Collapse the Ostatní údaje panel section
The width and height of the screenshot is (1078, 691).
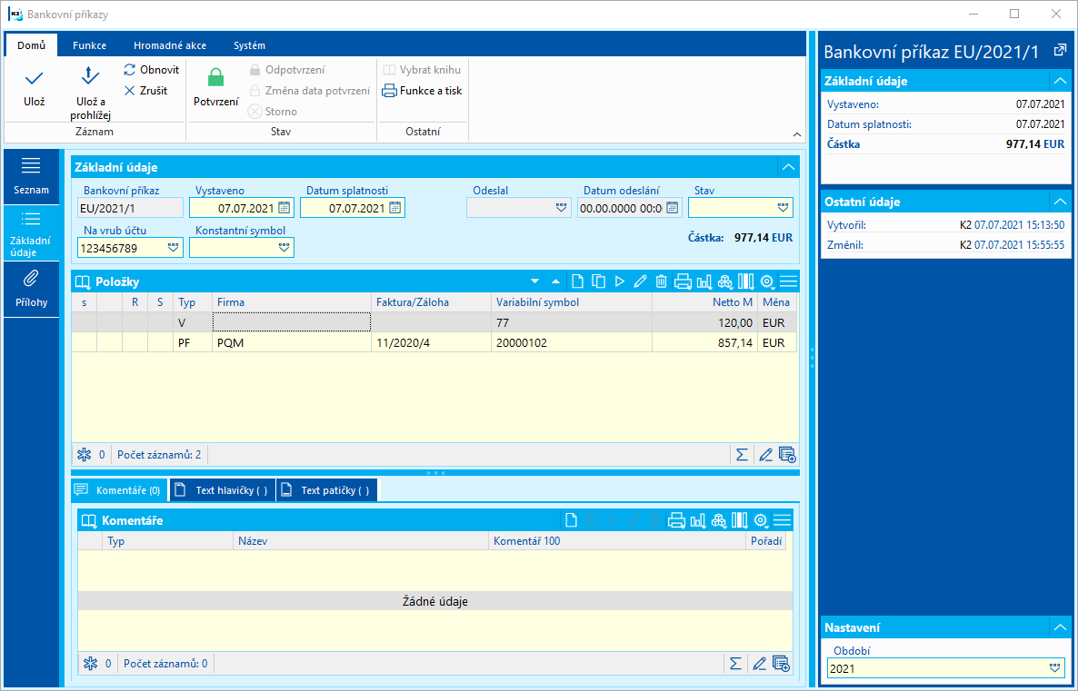pos(1059,202)
